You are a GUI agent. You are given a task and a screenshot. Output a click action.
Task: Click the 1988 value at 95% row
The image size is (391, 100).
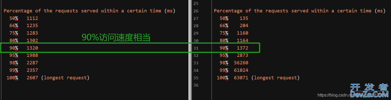pos(32,55)
